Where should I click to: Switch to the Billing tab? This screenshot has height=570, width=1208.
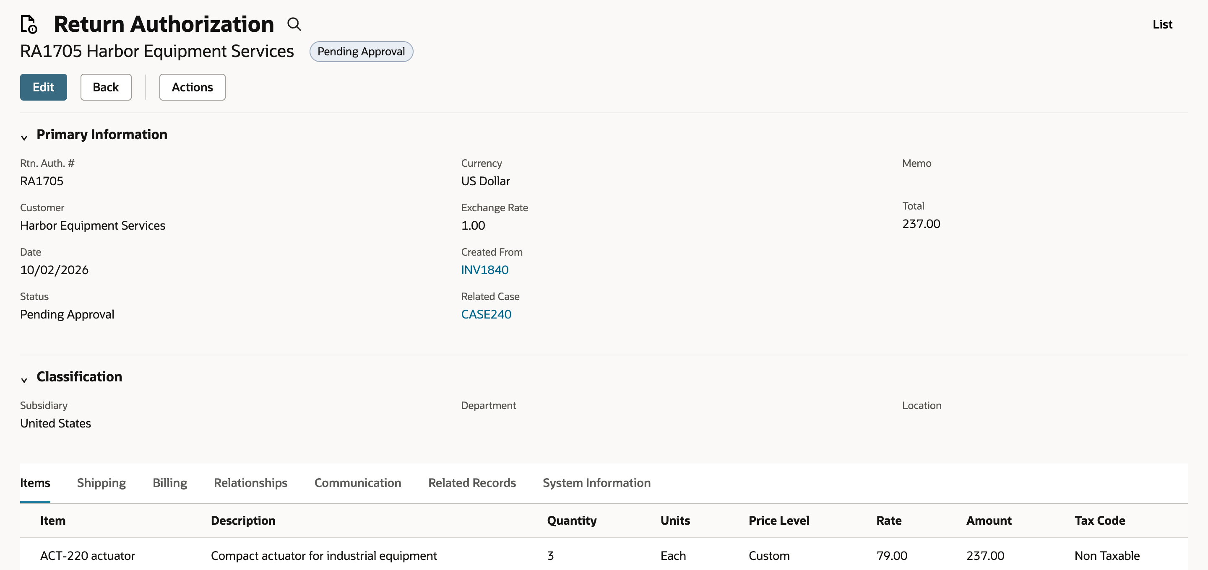170,483
